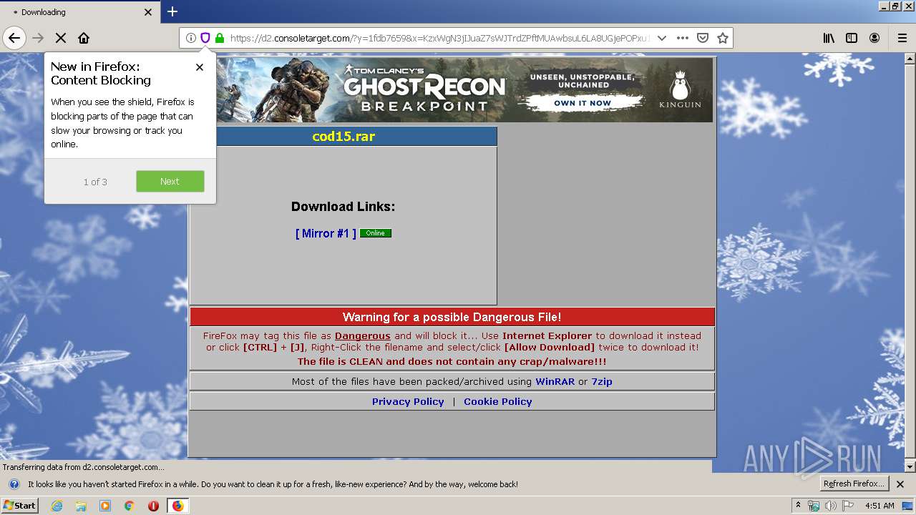Bookmark this page with the star
Image resolution: width=916 pixels, height=515 pixels.
pos(723,38)
